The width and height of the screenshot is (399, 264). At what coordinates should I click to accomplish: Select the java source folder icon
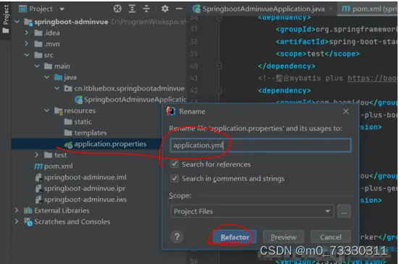pos(58,77)
